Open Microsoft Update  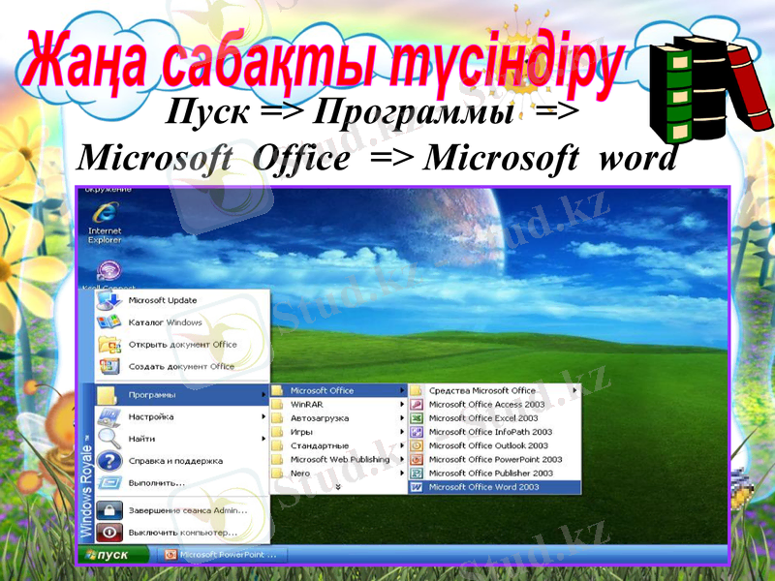[x=165, y=301]
